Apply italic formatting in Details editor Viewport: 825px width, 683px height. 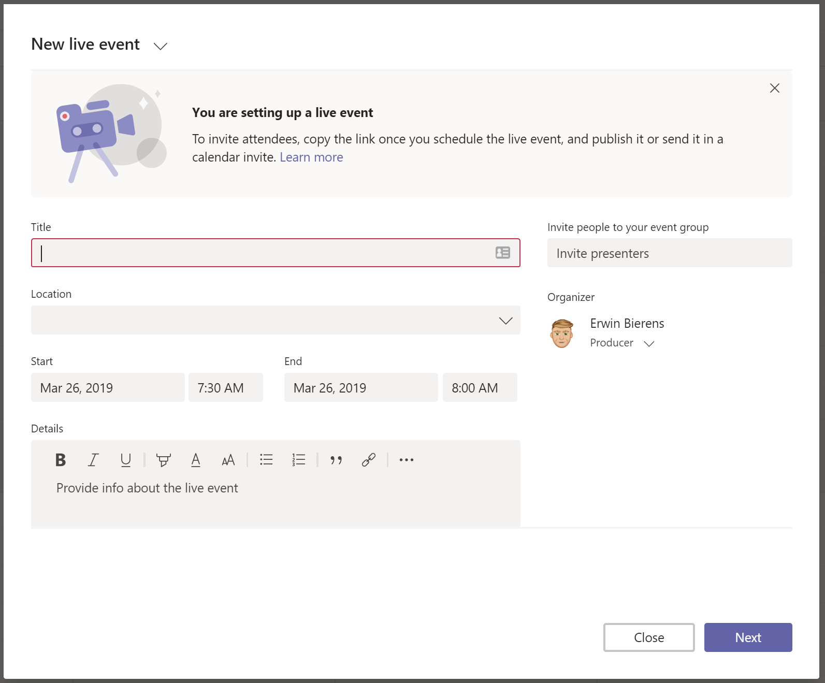coord(93,460)
